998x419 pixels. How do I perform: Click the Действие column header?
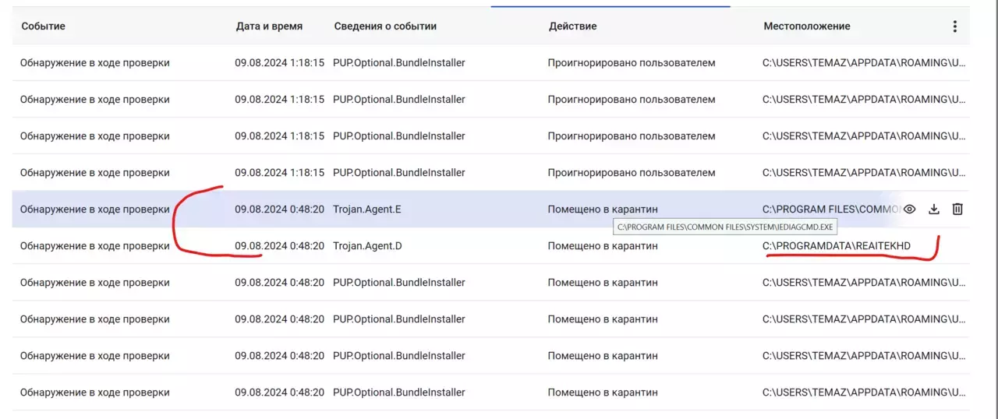point(572,26)
